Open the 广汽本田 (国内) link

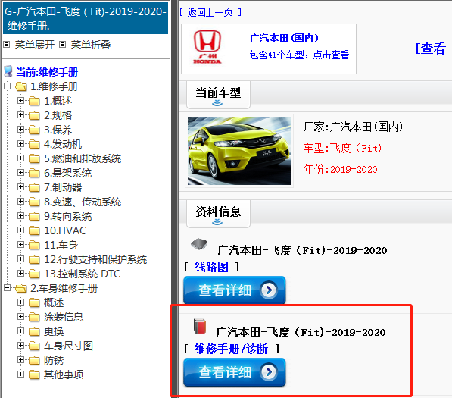tap(284, 38)
